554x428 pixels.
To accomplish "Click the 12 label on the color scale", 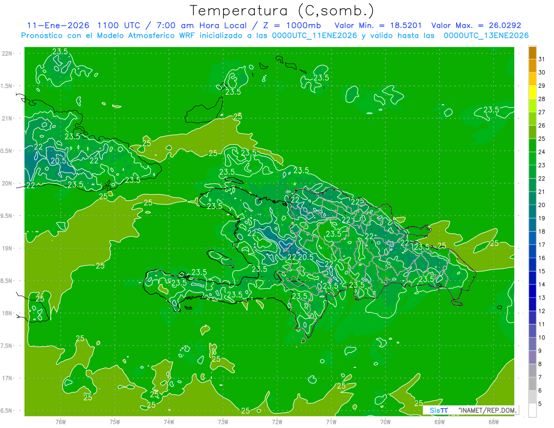I will pyautogui.click(x=542, y=311).
